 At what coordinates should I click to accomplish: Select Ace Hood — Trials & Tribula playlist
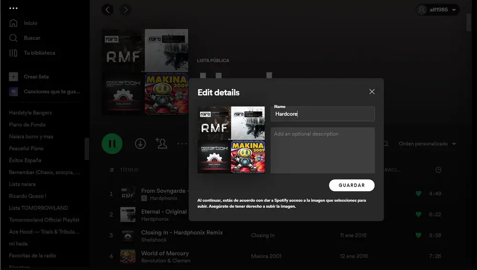[x=44, y=232]
